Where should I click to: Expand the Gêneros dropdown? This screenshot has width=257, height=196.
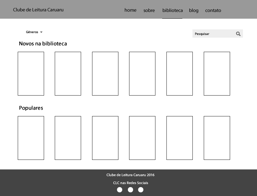(34, 32)
